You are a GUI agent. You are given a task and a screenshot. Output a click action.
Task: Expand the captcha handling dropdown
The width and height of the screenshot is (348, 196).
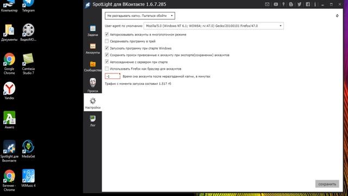[140, 16]
